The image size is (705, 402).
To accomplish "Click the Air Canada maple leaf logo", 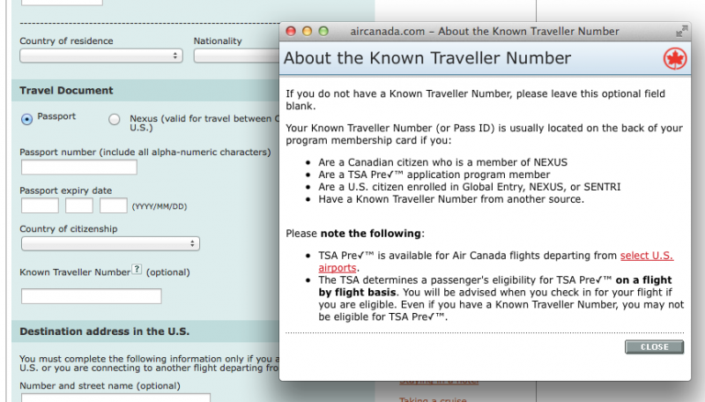I will (x=675, y=58).
